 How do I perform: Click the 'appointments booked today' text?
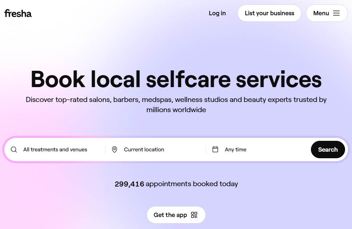[x=192, y=184]
